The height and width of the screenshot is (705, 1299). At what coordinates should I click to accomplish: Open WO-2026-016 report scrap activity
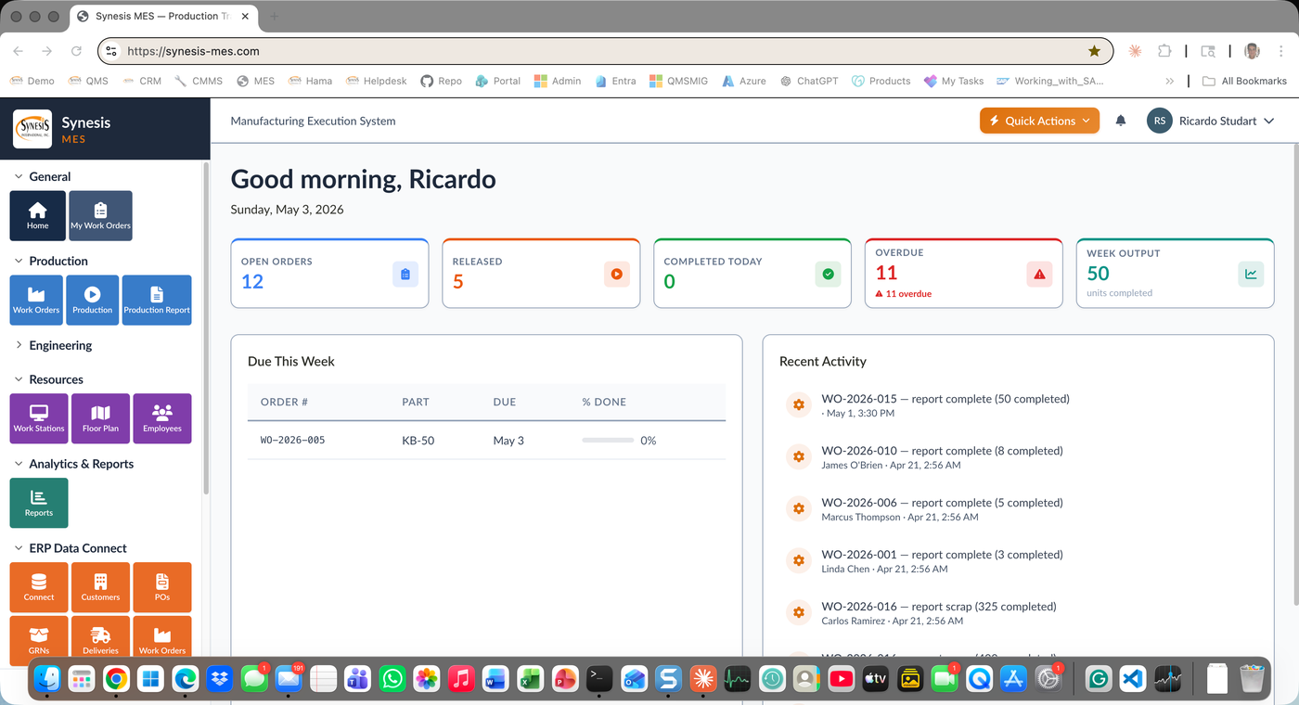pos(938,607)
